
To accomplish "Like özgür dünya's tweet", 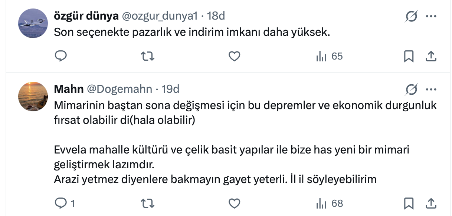I will point(234,56).
